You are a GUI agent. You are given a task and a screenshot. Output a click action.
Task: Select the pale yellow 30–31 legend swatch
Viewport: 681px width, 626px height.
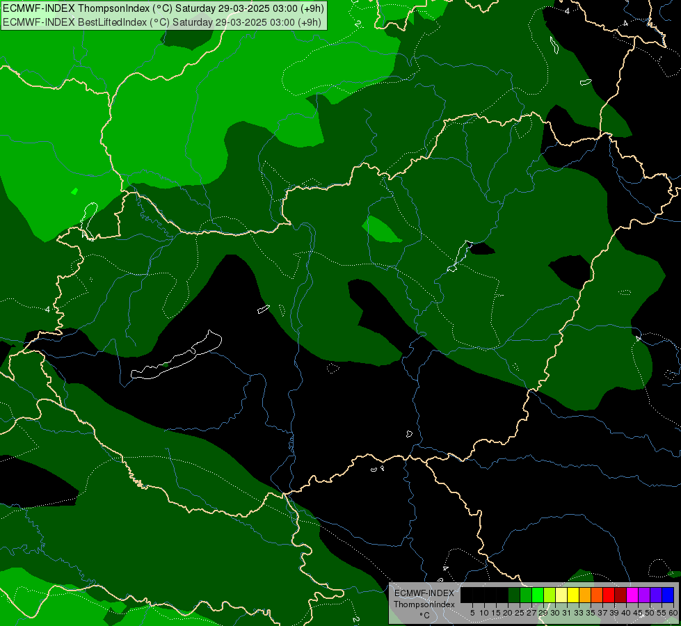[561, 595]
